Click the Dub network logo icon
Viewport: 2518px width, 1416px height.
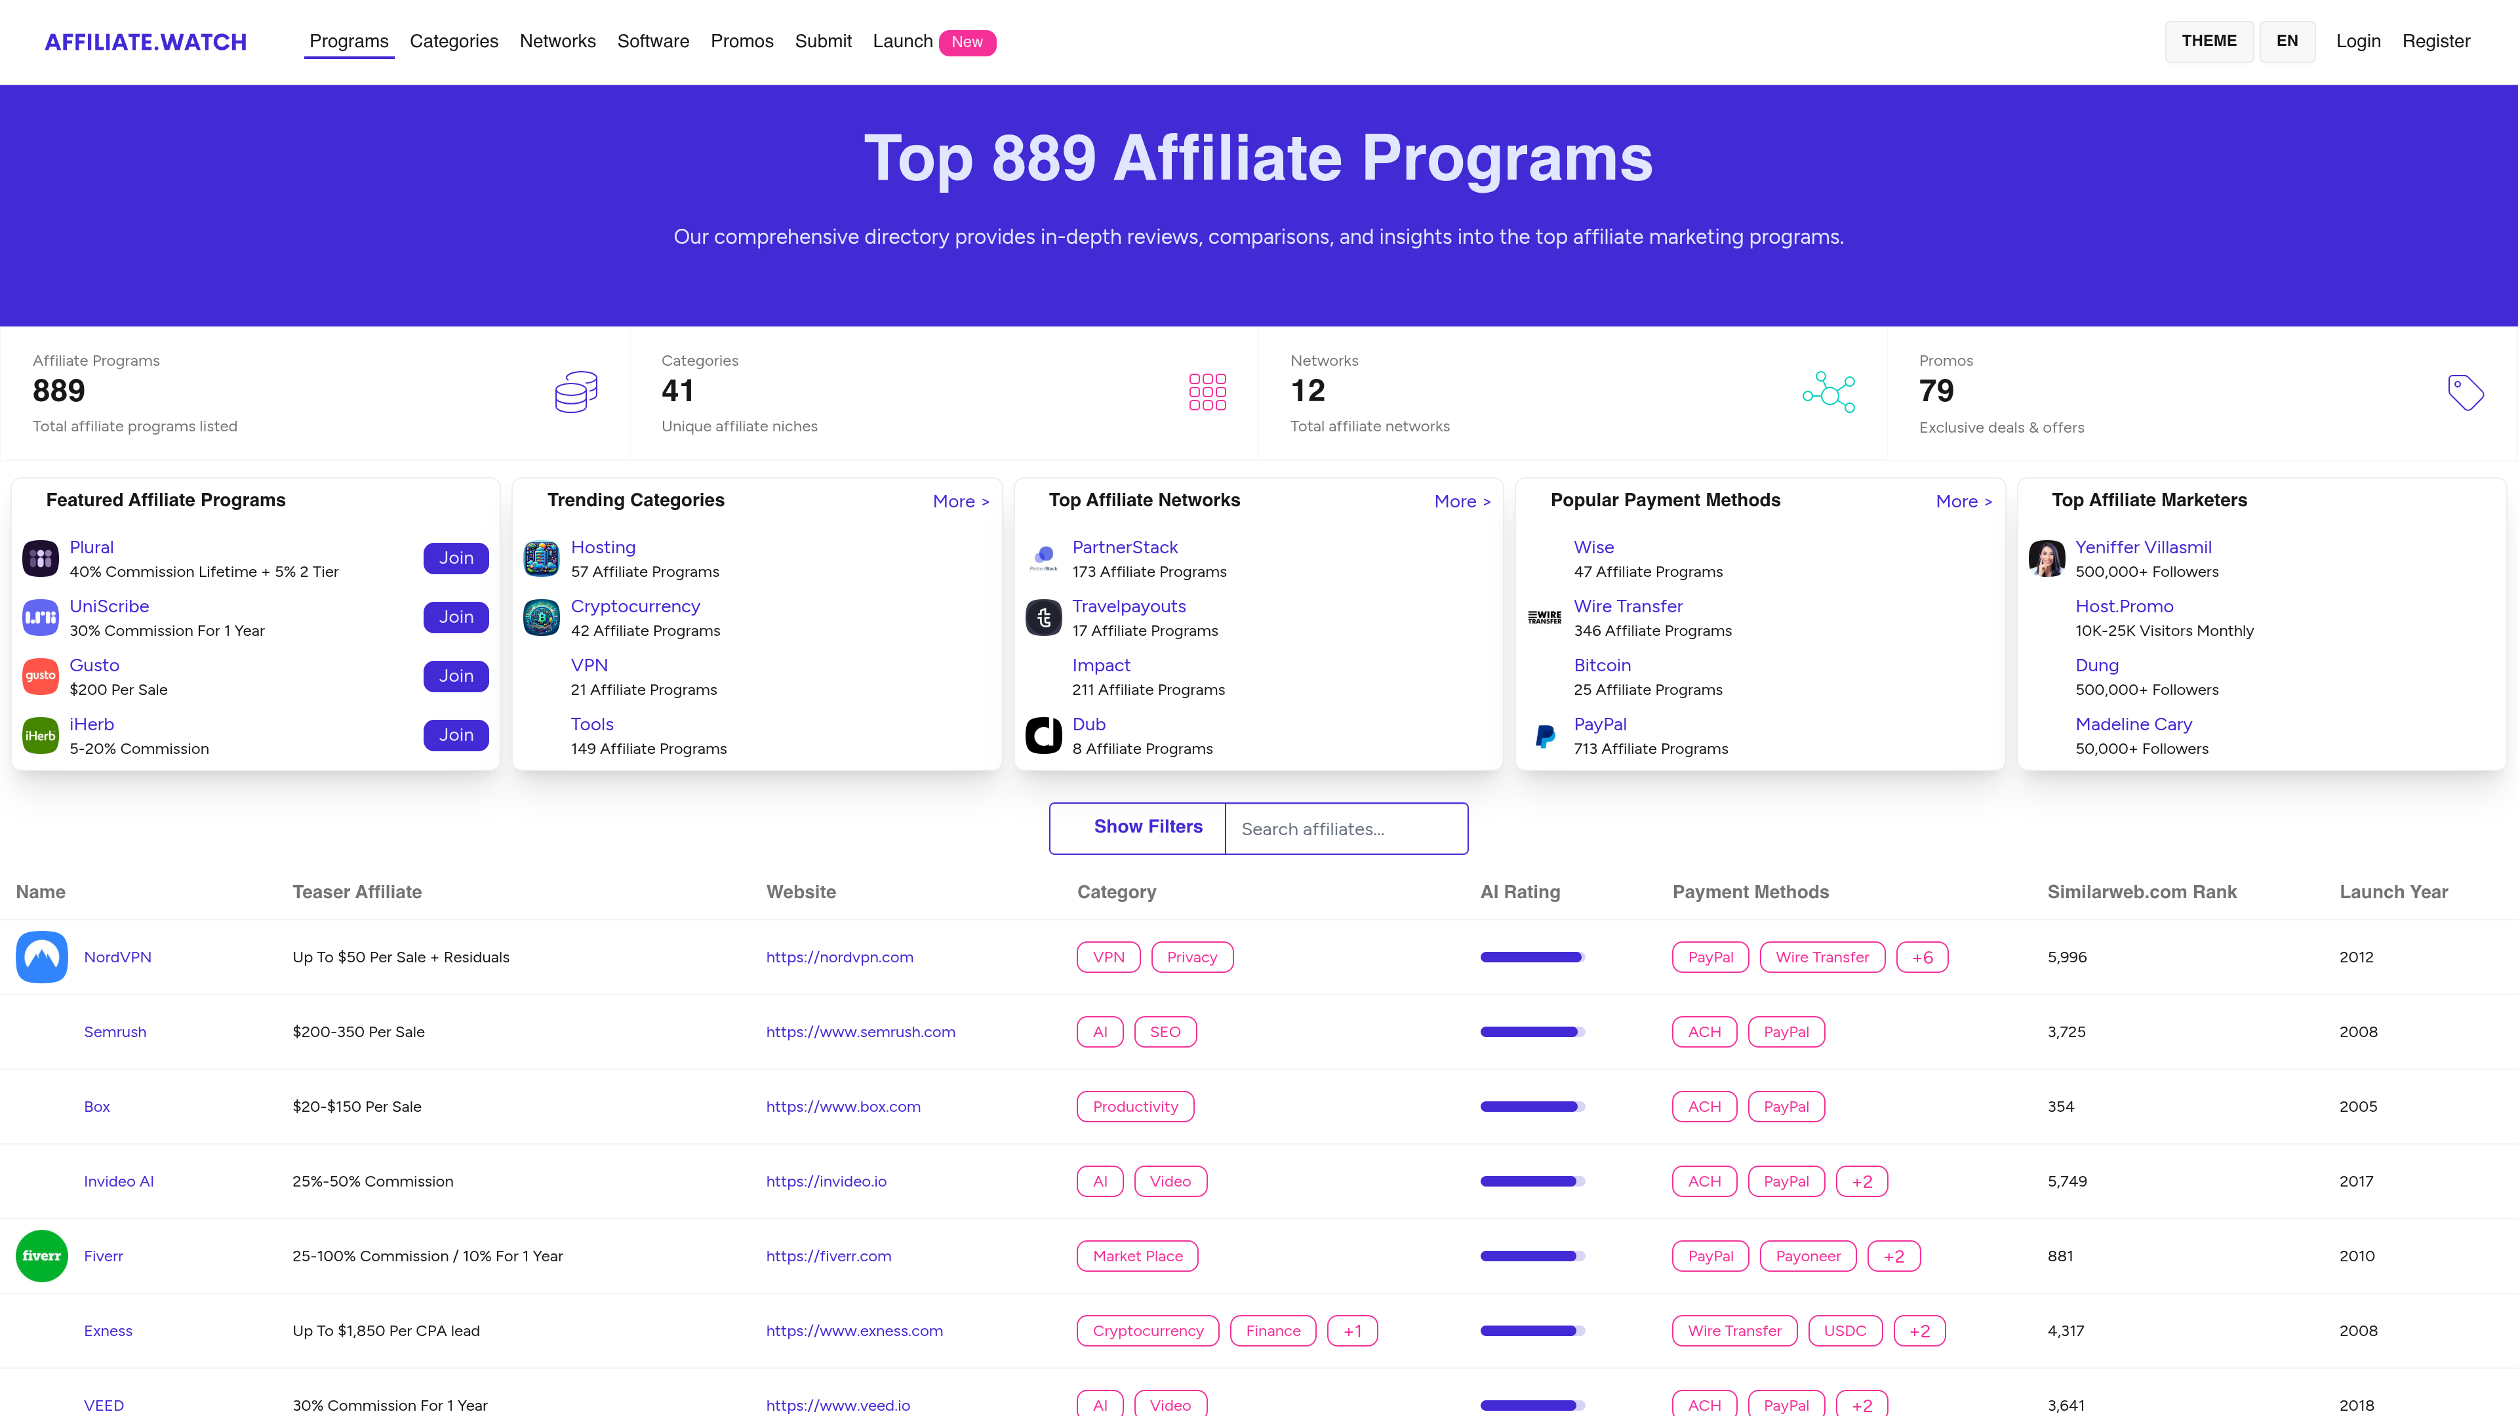[x=1043, y=735]
